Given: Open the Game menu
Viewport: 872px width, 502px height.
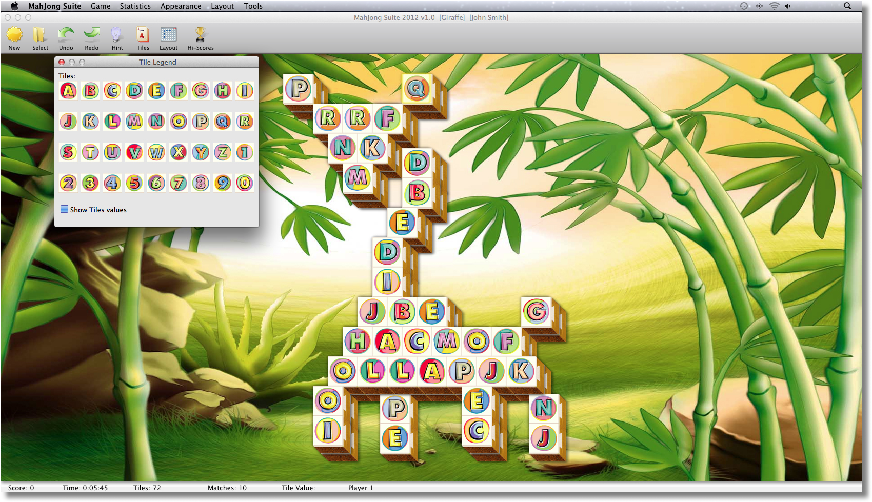Looking at the screenshot, I should click(x=100, y=6).
